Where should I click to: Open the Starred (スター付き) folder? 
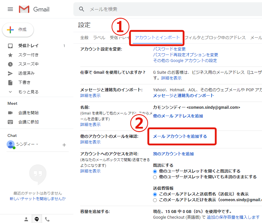(x=28, y=55)
